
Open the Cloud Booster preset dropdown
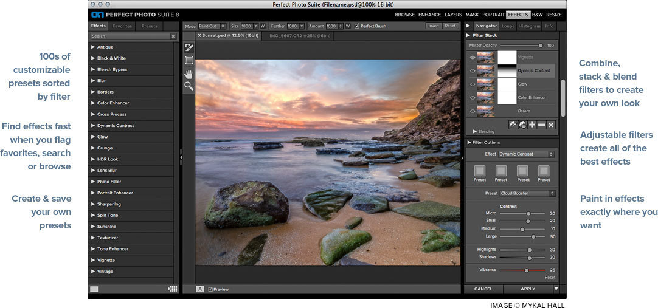528,193
